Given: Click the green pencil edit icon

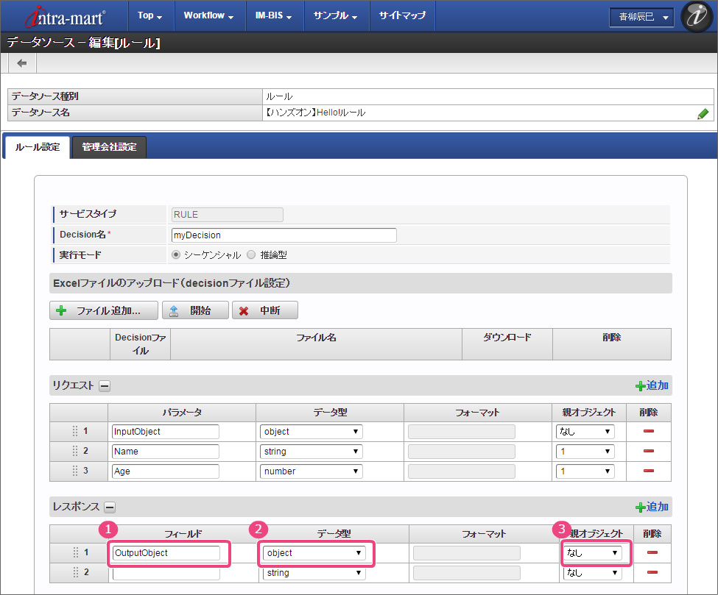Looking at the screenshot, I should point(703,113).
